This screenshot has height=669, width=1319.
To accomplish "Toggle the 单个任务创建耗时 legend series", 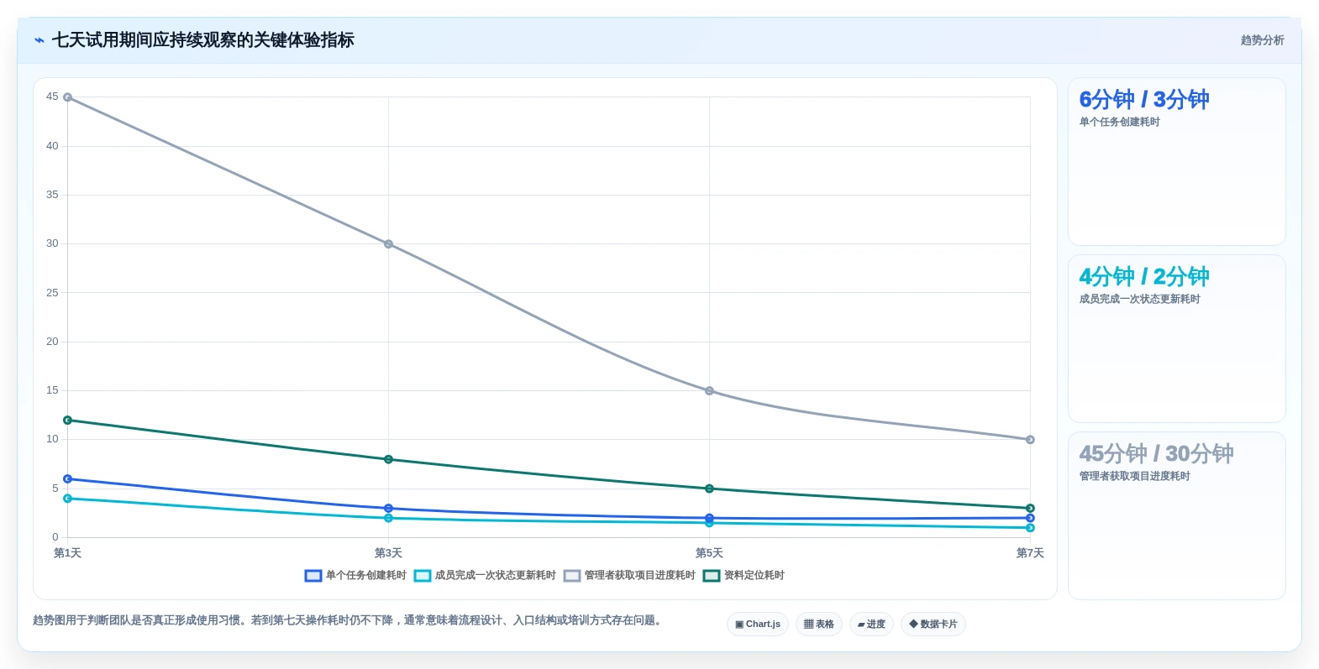I will click(355, 576).
